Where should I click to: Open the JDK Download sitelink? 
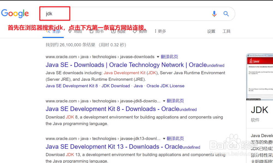coord(115,86)
